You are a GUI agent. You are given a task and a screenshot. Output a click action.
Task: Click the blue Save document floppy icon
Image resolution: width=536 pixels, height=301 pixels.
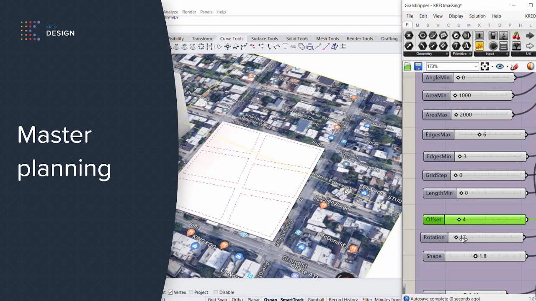[x=418, y=66]
